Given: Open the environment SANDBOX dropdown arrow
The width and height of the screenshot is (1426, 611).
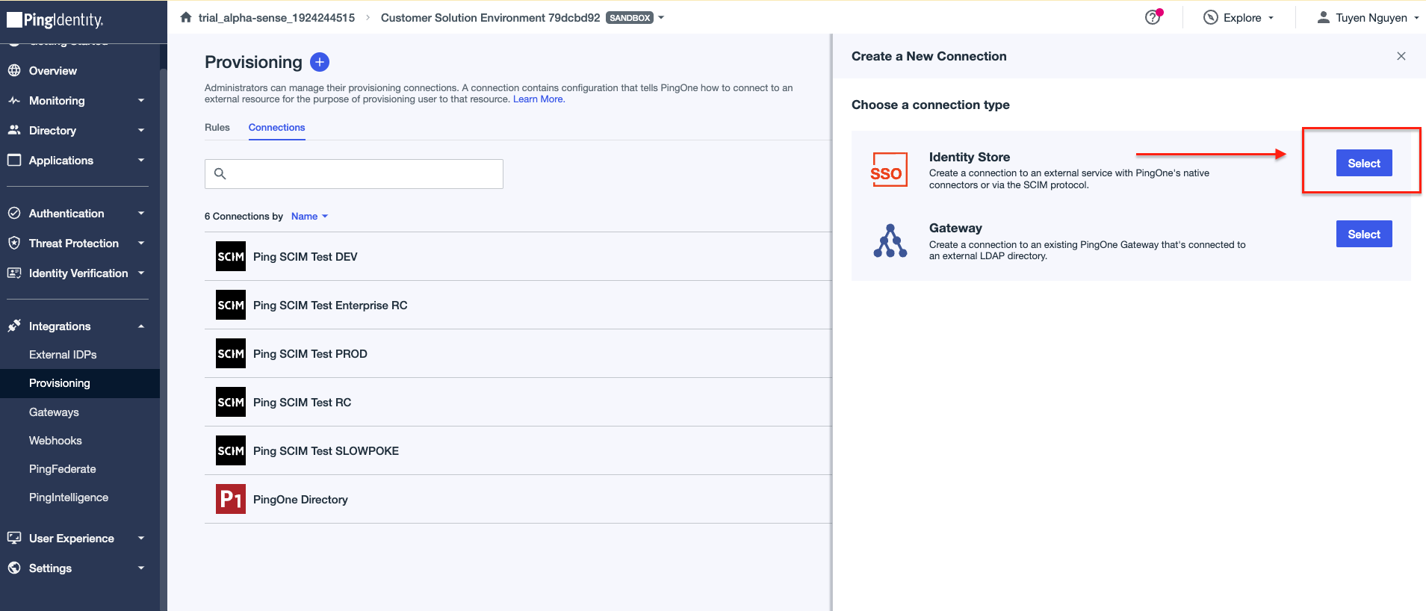Looking at the screenshot, I should (661, 18).
